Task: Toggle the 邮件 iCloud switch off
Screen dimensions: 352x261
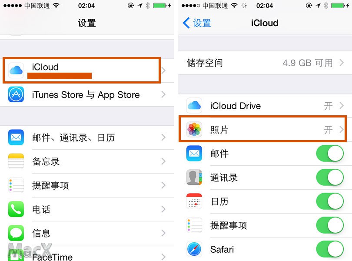Action: [330, 154]
